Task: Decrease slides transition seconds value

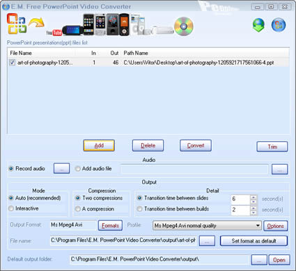Action: pyautogui.click(x=254, y=202)
